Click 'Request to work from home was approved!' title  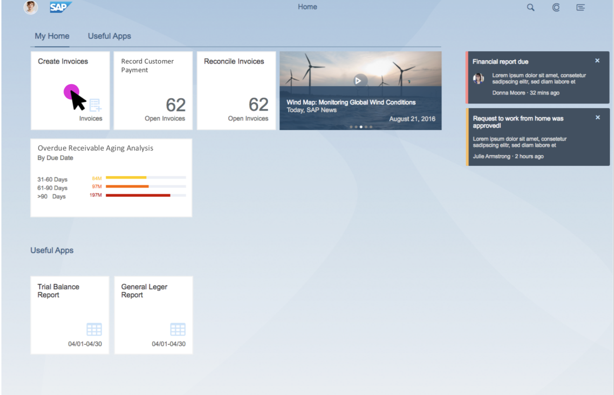click(518, 122)
